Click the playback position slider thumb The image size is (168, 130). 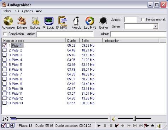point(13,119)
